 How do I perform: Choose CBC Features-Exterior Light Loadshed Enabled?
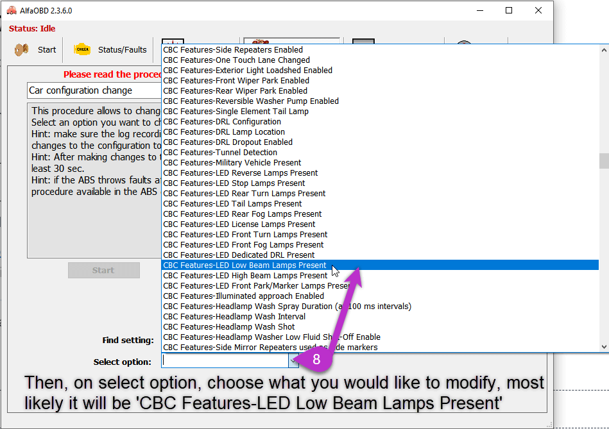(380, 71)
